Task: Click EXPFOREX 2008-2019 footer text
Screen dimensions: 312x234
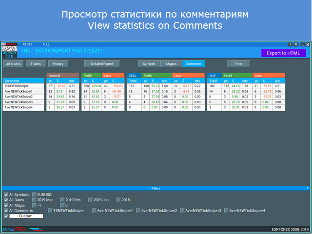Action: [x=291, y=230]
